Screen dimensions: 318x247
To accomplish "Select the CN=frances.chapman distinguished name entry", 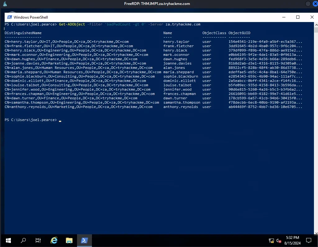I will [x=80, y=94].
